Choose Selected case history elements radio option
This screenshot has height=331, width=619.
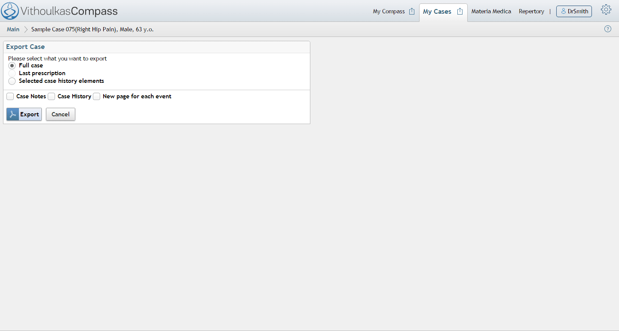click(12, 81)
